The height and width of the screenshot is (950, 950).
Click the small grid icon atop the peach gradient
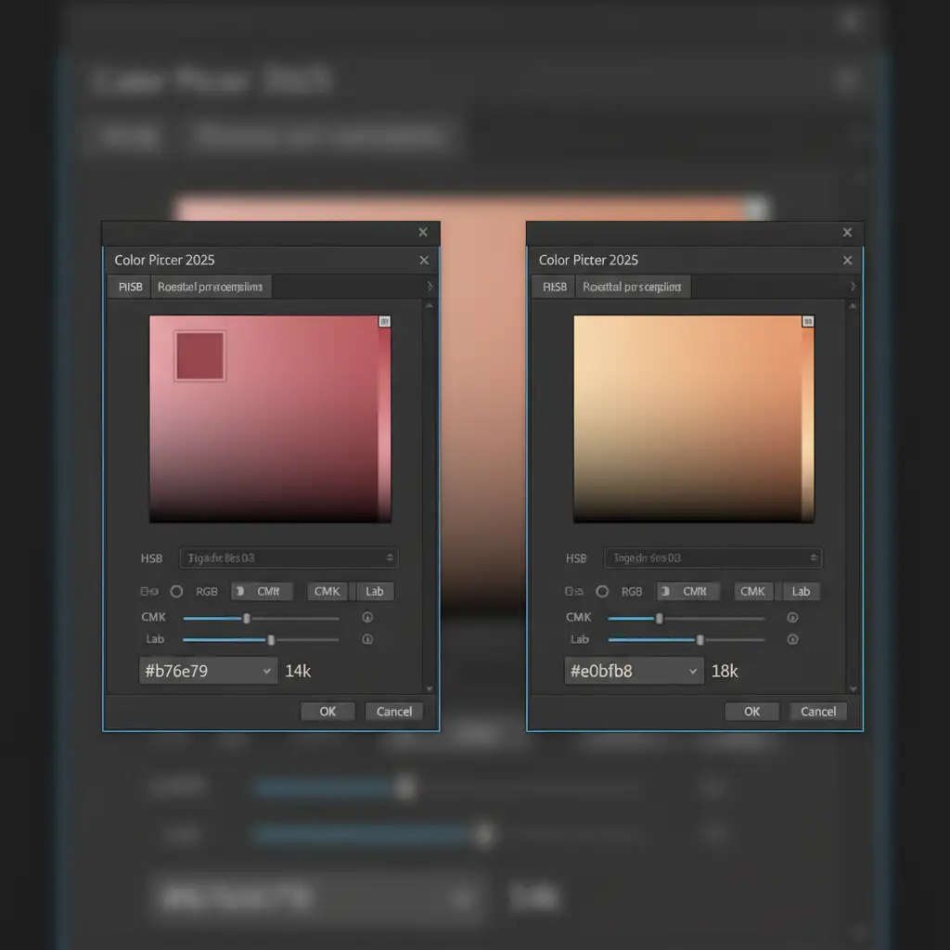point(808,321)
